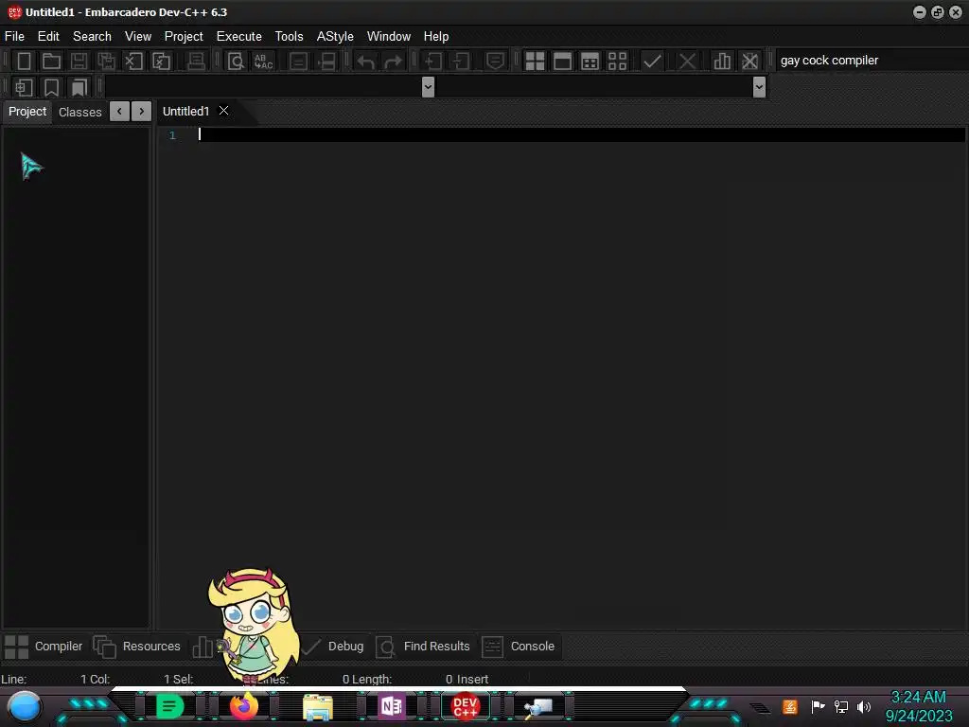This screenshot has height=727, width=969.
Task: Click the Unindent toolbar icon
Action: point(461,61)
